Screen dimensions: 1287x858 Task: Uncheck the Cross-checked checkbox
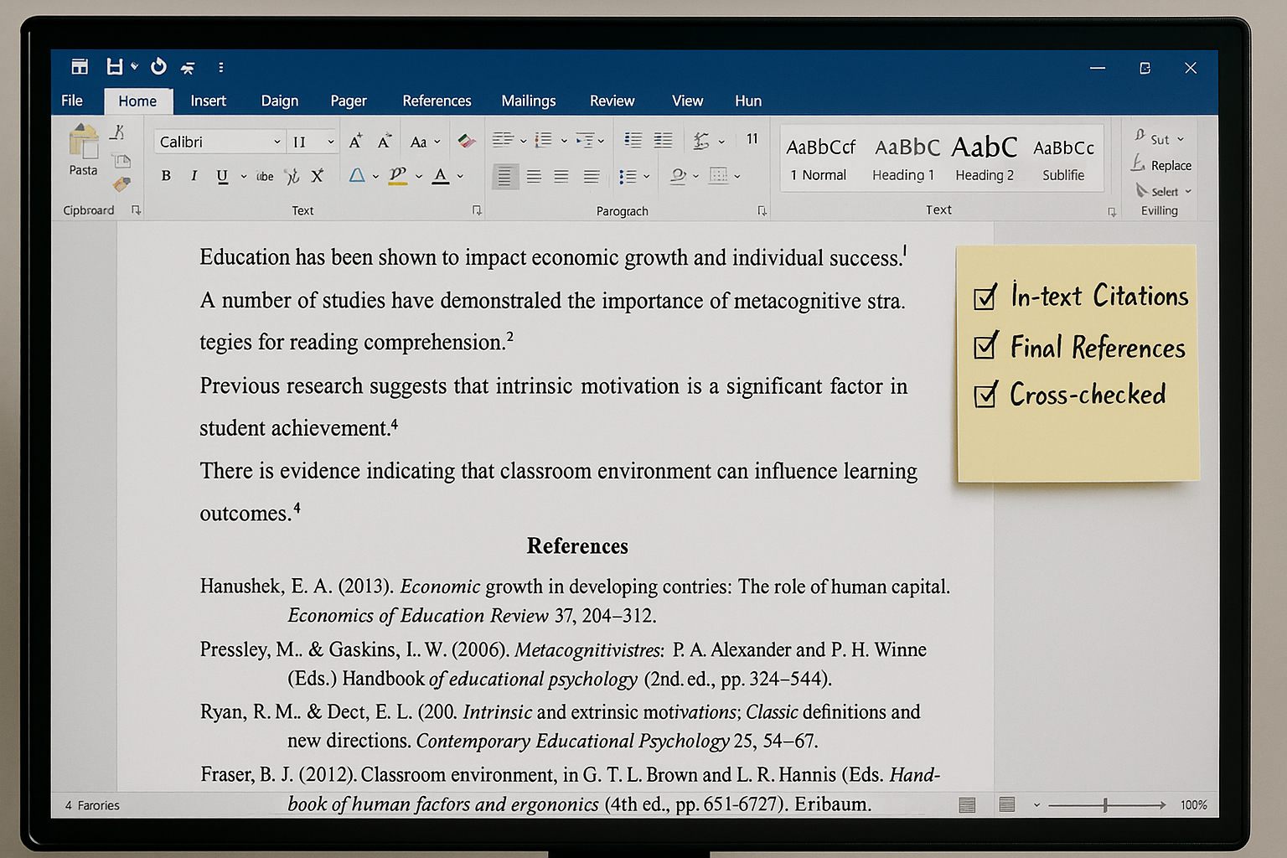click(985, 395)
